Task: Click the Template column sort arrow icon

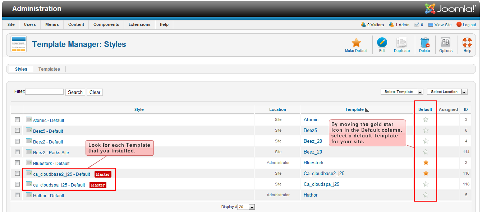Action: coord(367,110)
